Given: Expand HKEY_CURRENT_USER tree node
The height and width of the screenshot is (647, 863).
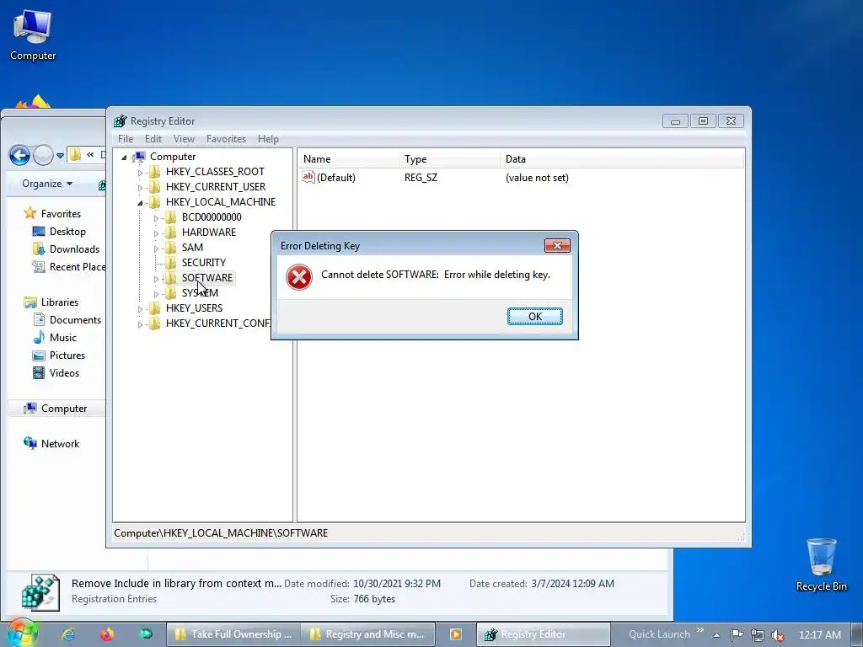Looking at the screenshot, I should tap(140, 188).
